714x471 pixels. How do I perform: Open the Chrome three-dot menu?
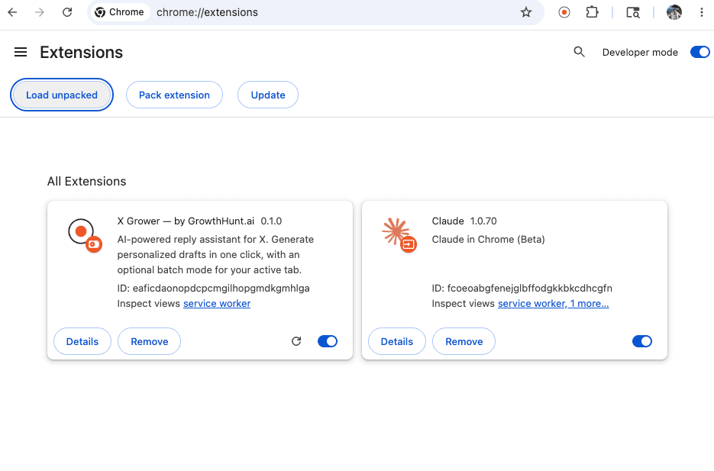[x=701, y=12]
